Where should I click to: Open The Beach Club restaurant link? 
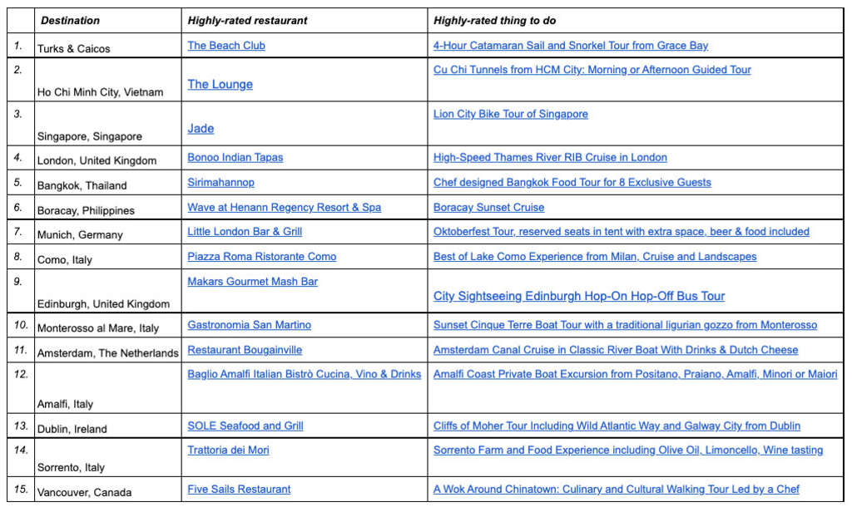tap(226, 46)
